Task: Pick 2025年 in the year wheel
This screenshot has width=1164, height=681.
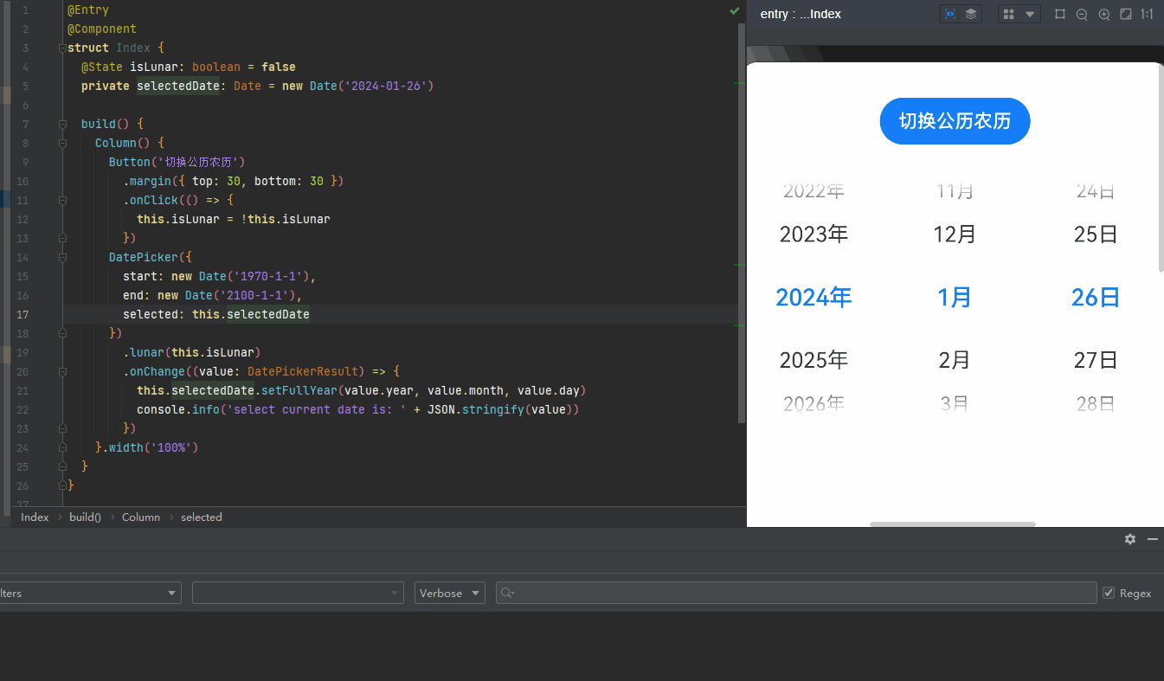Action: 814,360
